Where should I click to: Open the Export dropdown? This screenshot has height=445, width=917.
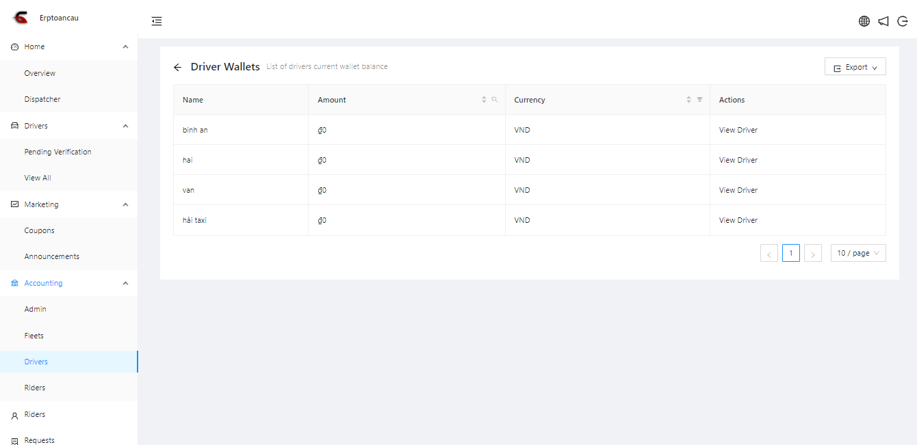855,67
